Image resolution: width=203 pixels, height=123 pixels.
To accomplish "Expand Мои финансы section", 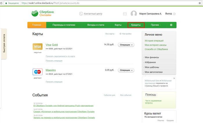I will pos(152,57).
